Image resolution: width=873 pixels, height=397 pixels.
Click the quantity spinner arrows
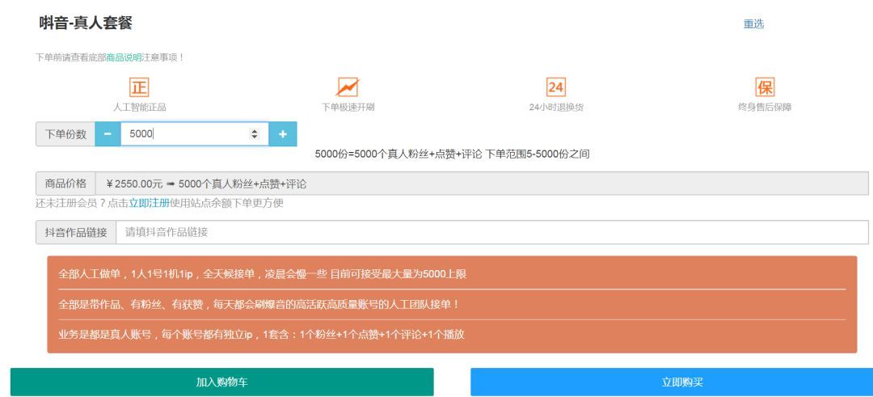click(255, 134)
